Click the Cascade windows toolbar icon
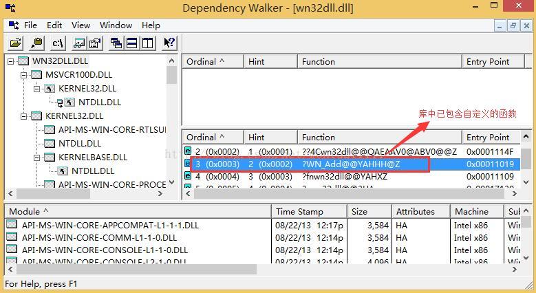The height and width of the screenshot is (293, 536). click(x=116, y=43)
